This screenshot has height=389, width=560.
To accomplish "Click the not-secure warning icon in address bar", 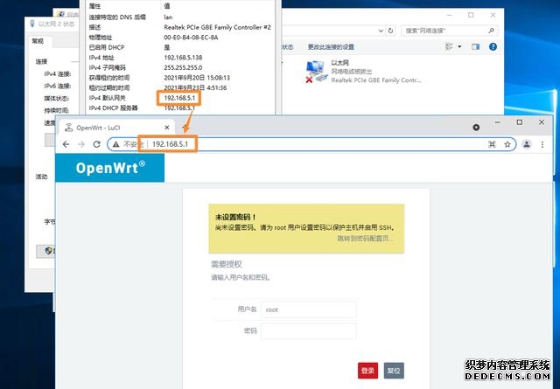I will click(x=116, y=144).
